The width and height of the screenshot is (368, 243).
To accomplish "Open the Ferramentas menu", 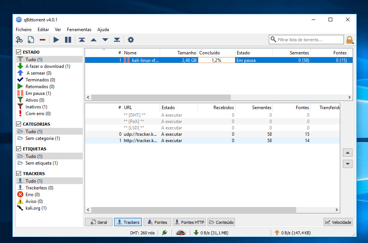I will pos(79,29).
